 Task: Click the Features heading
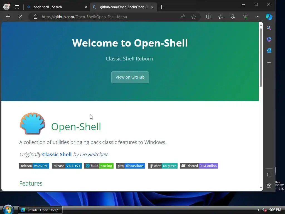click(x=31, y=183)
